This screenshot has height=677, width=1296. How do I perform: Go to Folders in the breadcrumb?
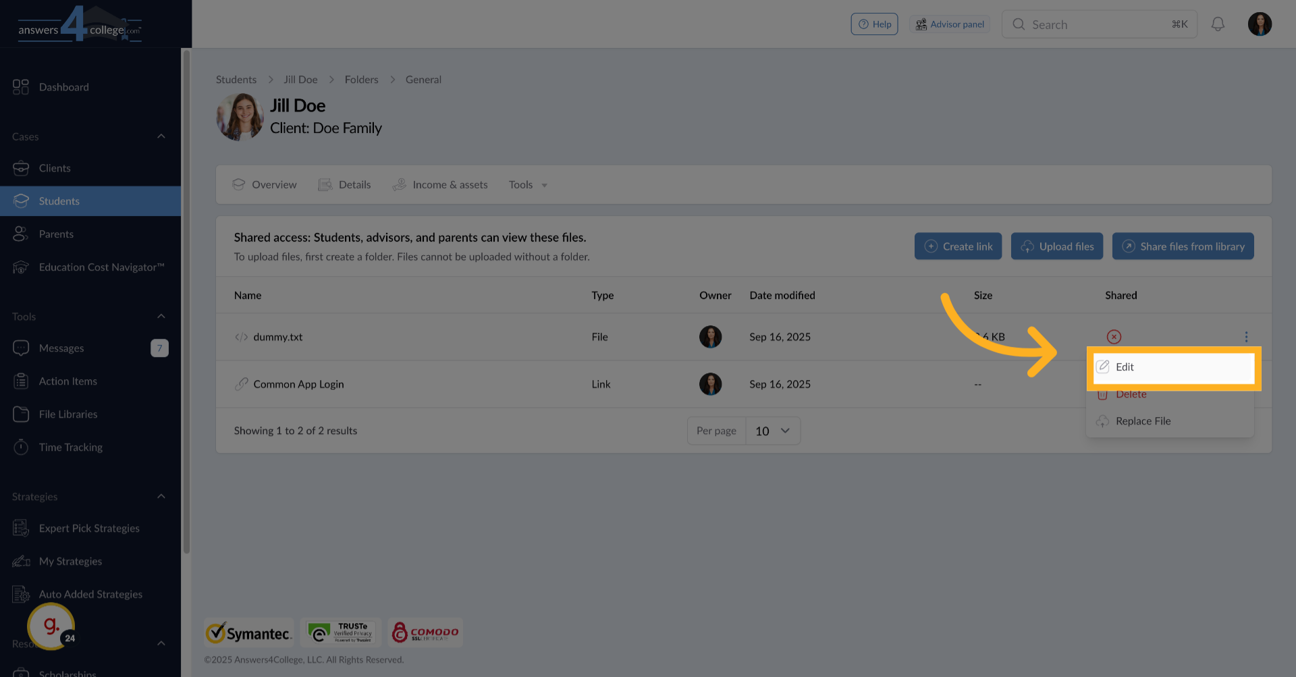tap(362, 80)
